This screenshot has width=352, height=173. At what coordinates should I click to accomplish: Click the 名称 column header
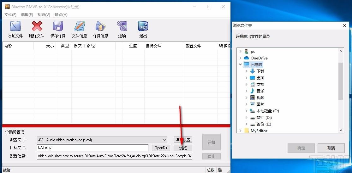[18, 46]
